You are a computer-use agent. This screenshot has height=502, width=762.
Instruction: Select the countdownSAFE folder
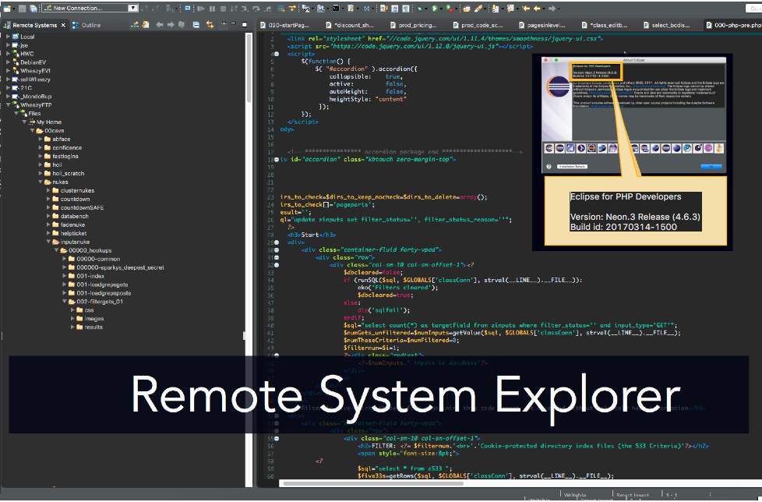coord(77,207)
